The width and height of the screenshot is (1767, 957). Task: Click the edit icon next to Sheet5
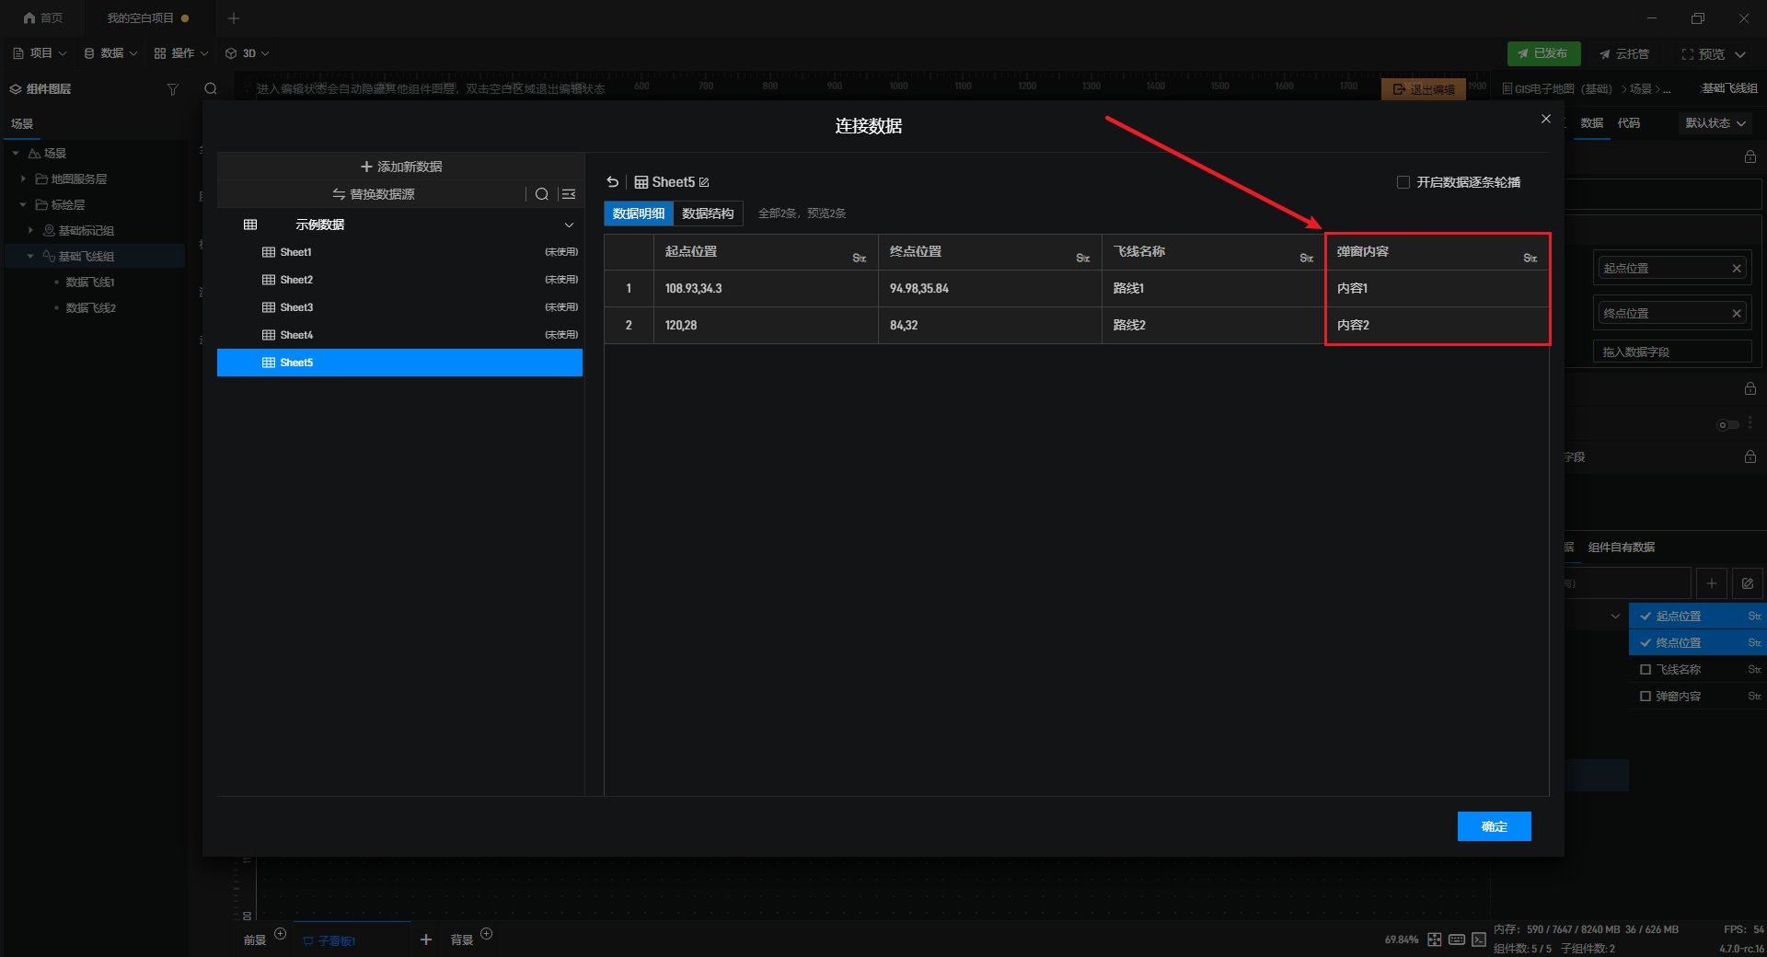(x=704, y=182)
